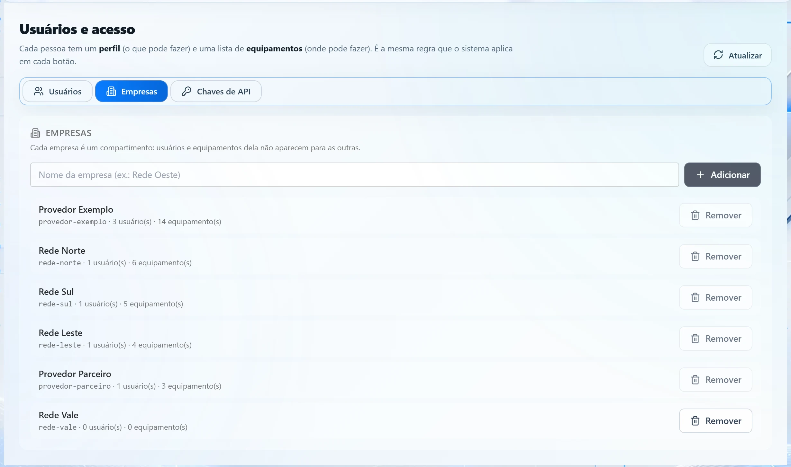Click trash icon for Provedor Parceiro
Viewport: 791px width, 467px height.
click(x=695, y=380)
